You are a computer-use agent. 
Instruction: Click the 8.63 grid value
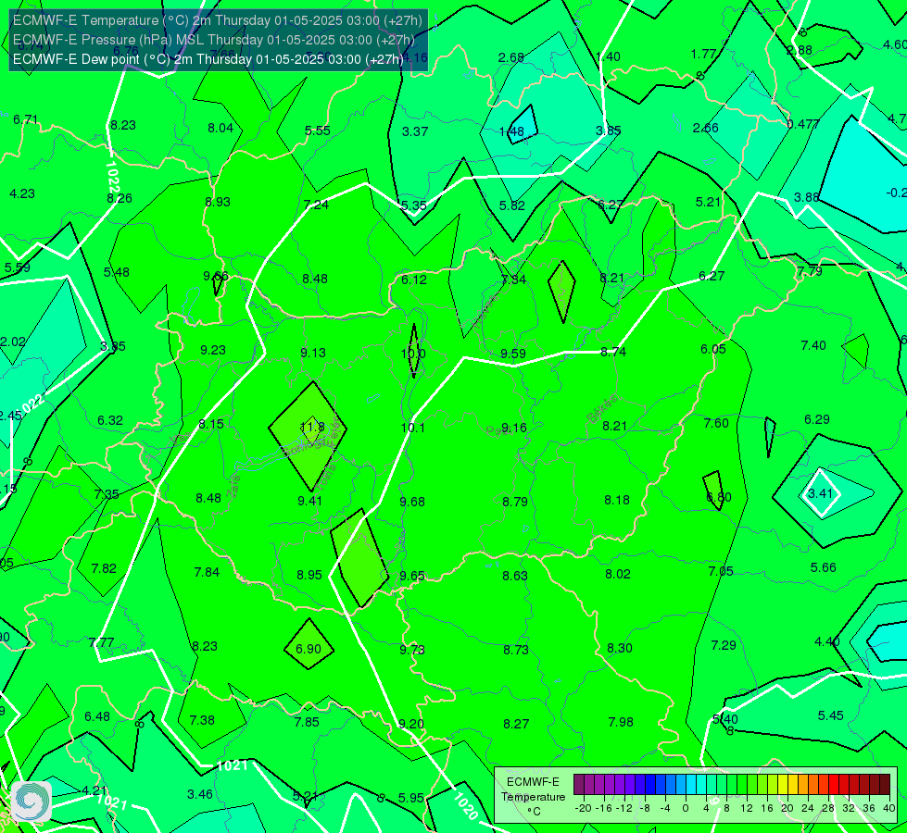click(x=515, y=576)
